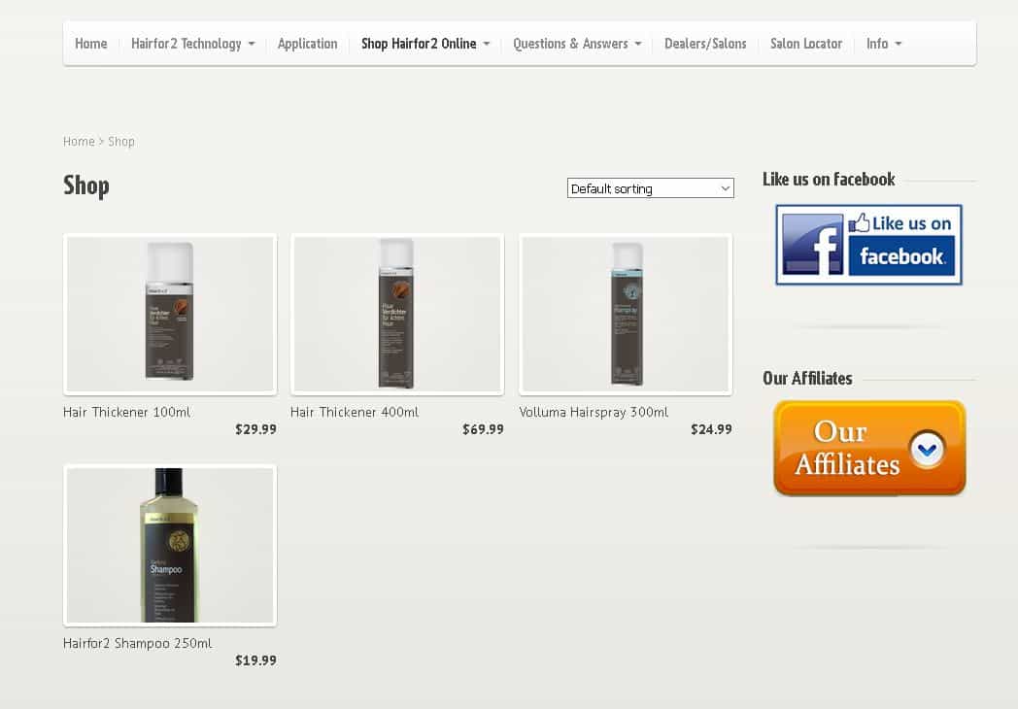Click the chevron icon on Our Affiliates button
Image resolution: width=1018 pixels, height=709 pixels.
coord(927,449)
